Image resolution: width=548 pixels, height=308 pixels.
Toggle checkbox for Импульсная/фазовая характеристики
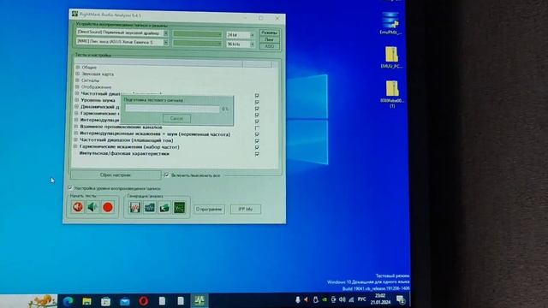click(257, 154)
